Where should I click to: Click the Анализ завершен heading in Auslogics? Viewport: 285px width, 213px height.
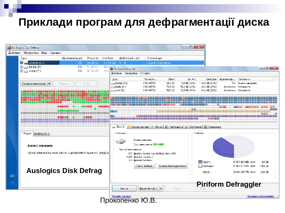click(x=40, y=146)
